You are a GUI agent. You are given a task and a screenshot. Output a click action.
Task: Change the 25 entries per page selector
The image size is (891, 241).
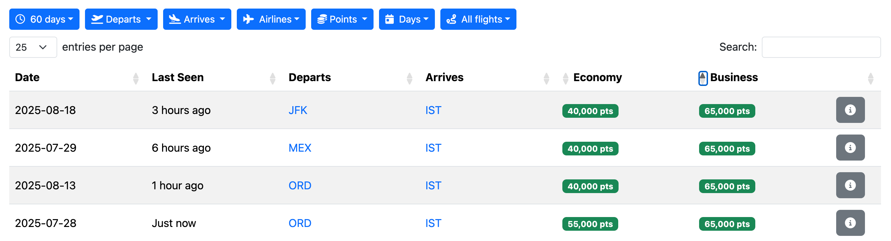[33, 47]
